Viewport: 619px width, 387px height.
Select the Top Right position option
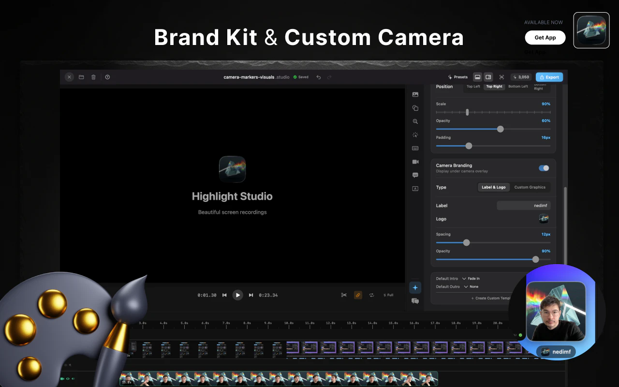pos(494,86)
